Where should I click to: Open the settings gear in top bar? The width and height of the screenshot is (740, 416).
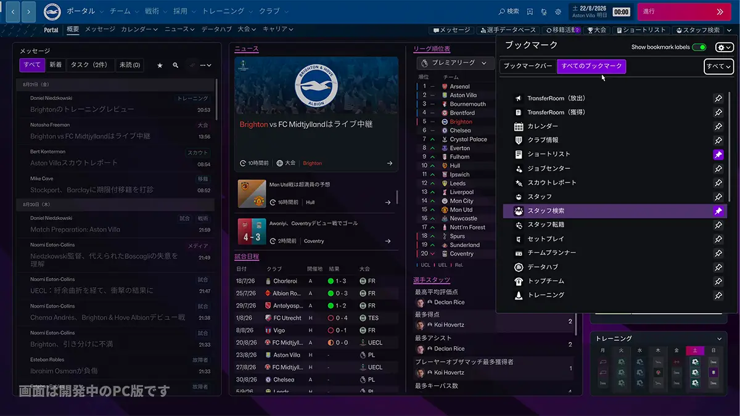[558, 12]
